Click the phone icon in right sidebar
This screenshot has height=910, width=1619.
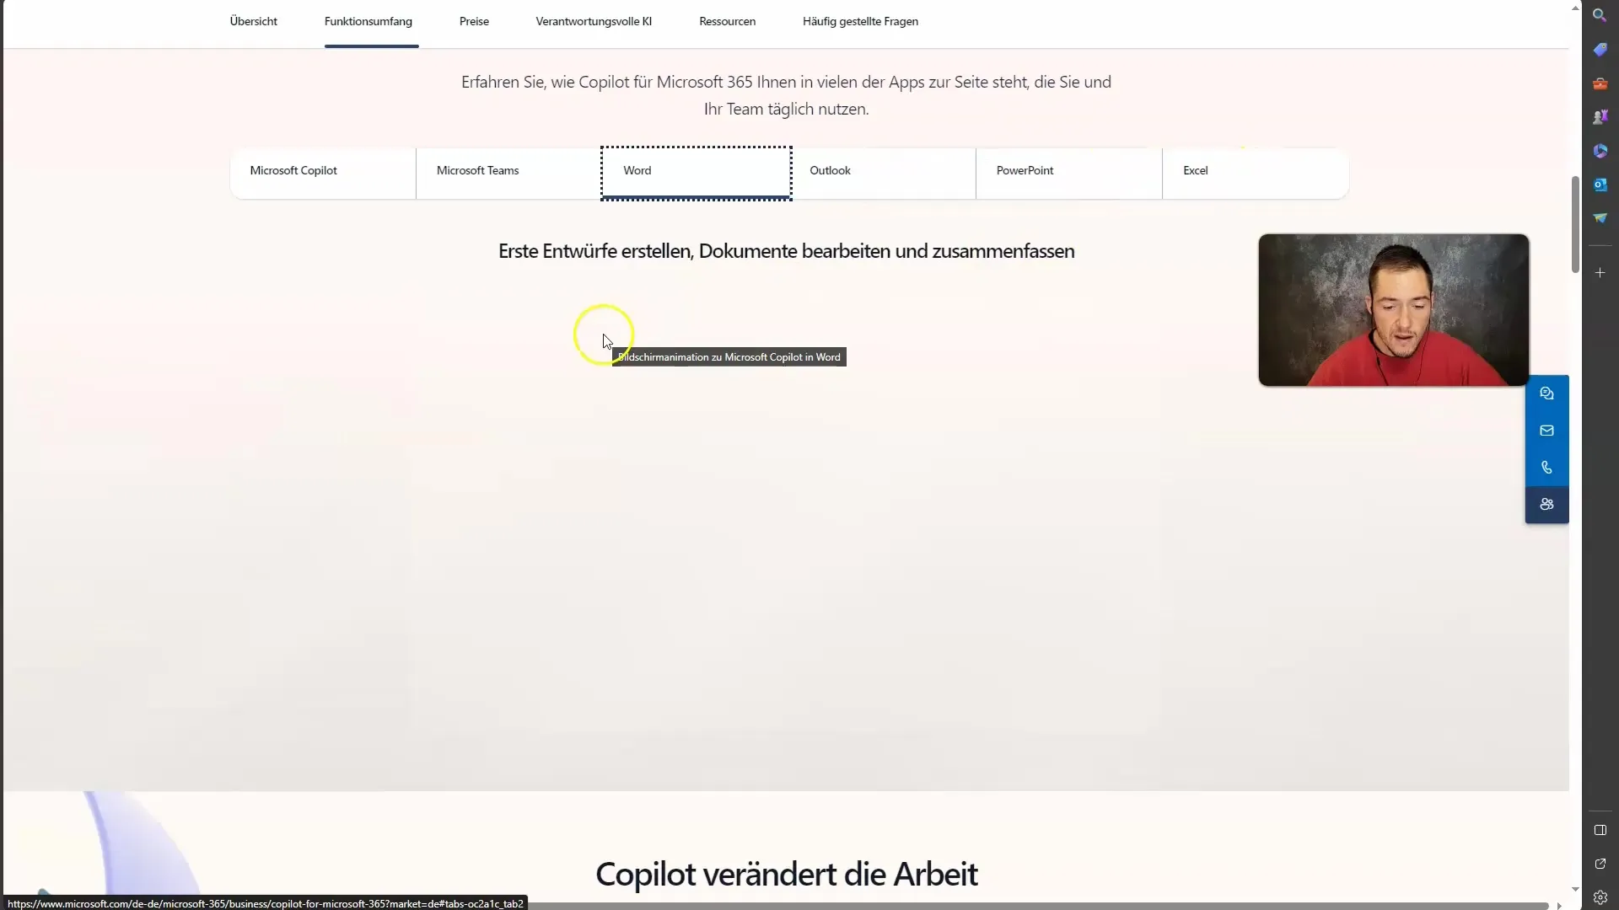[1546, 467]
